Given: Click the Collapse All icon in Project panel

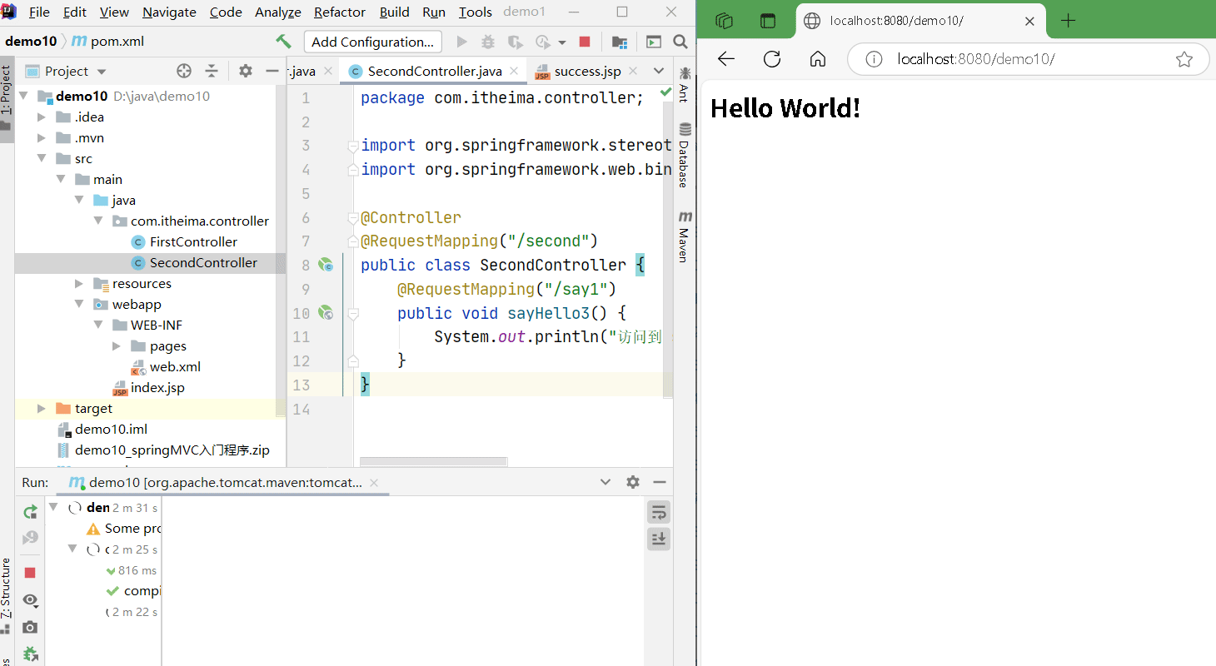Looking at the screenshot, I should [x=212, y=71].
